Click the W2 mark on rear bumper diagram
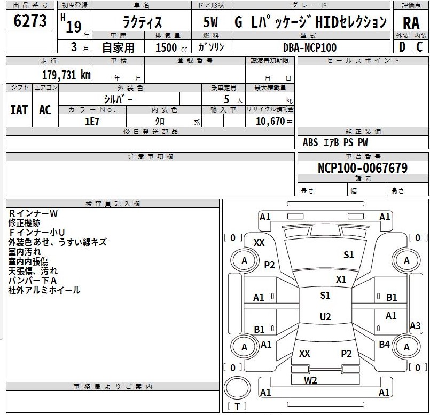This screenshot has height=415, width=430. coord(310,380)
